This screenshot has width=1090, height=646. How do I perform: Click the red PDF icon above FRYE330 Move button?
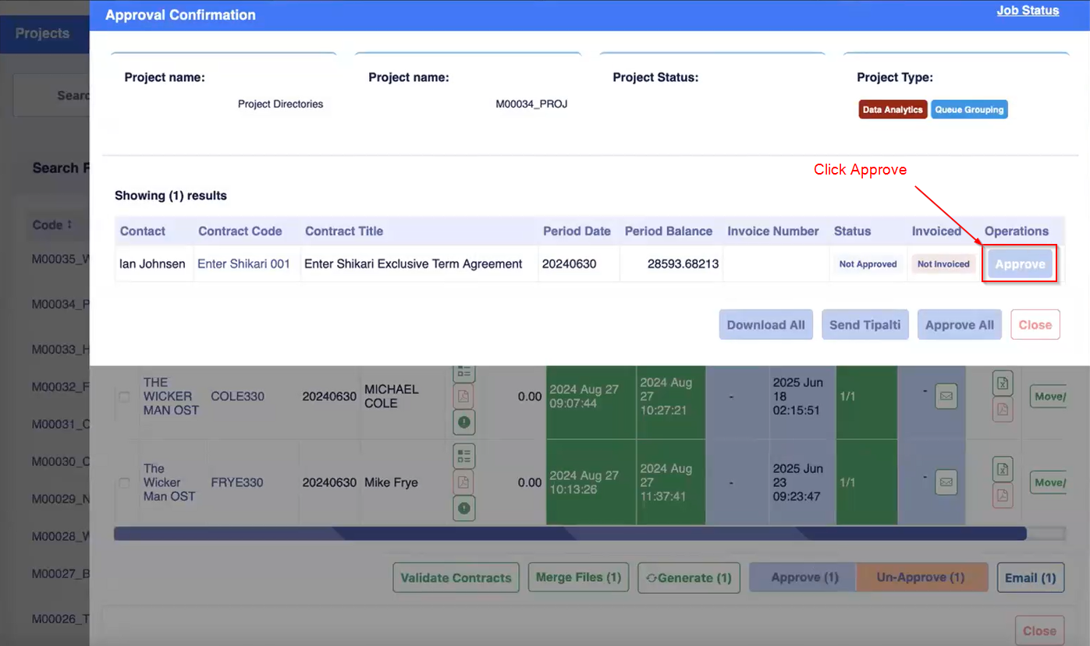[1003, 496]
